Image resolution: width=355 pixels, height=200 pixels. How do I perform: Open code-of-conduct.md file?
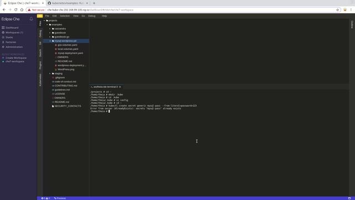coord(65,82)
